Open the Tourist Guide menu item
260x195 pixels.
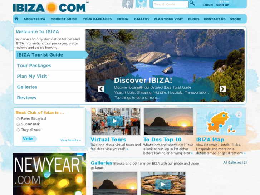coord(64,19)
